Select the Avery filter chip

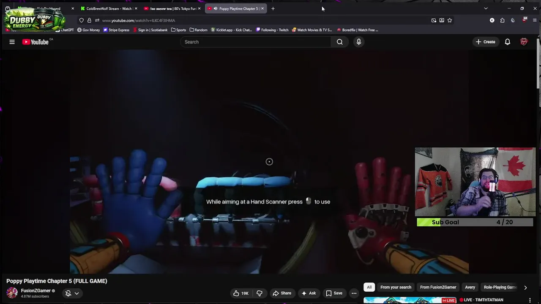470,287
